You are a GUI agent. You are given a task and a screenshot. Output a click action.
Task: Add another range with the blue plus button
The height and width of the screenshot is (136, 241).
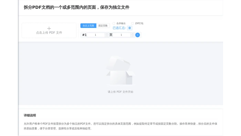[x=138, y=35]
